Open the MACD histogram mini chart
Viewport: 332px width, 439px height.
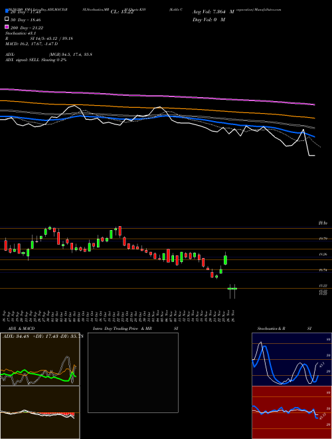coord(40,412)
